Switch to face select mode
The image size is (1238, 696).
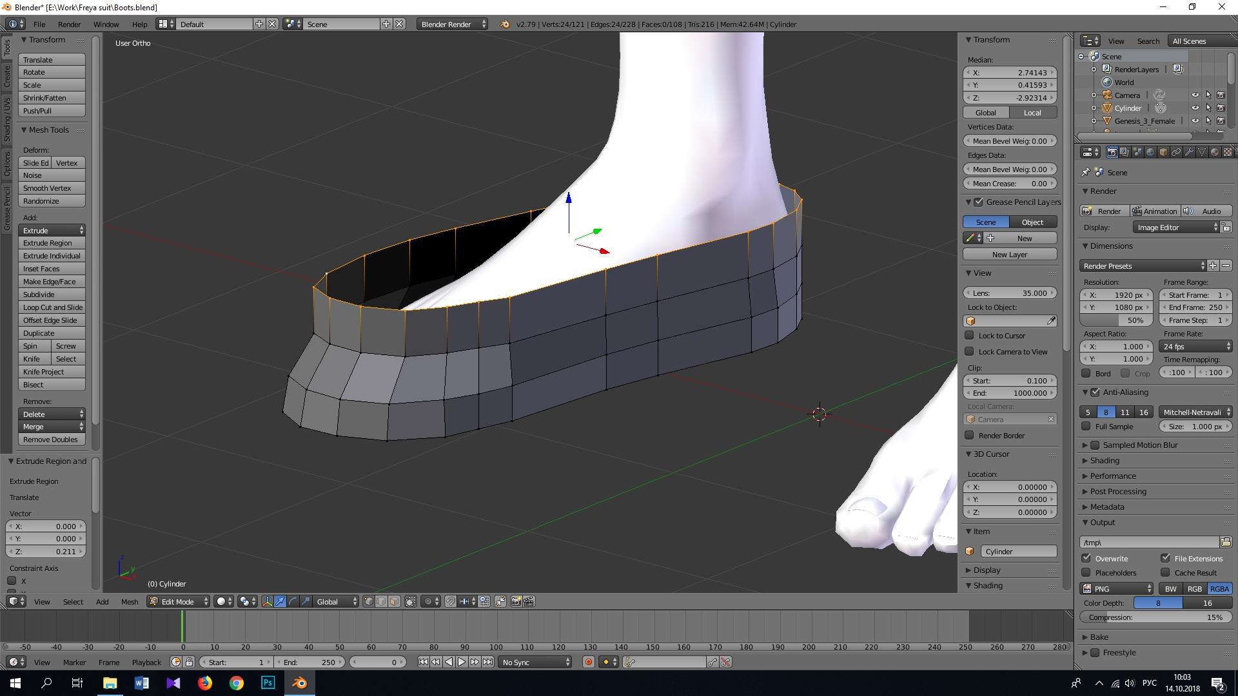click(394, 601)
